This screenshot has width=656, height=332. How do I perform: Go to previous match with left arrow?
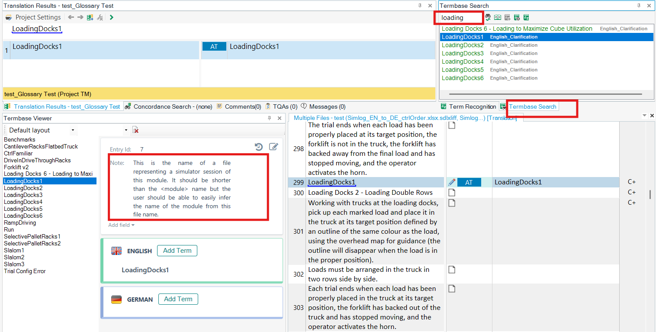tap(71, 17)
